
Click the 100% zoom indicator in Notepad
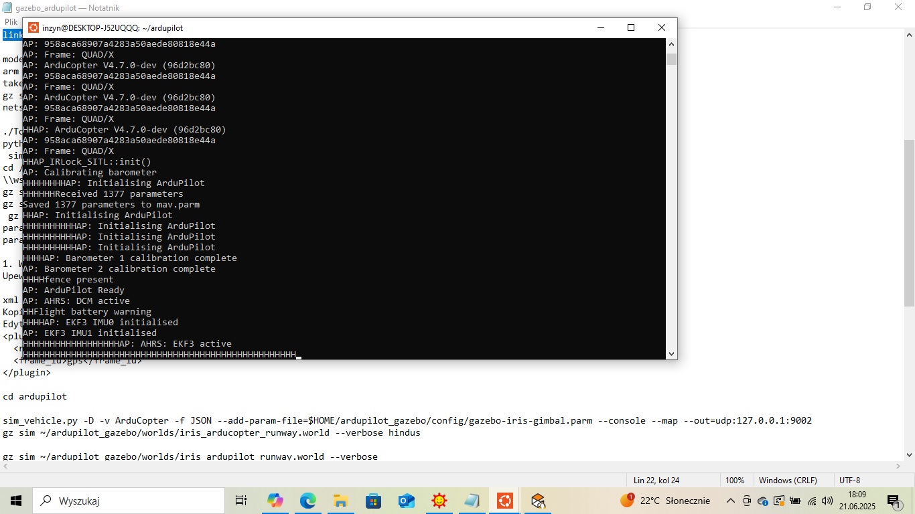tap(735, 480)
